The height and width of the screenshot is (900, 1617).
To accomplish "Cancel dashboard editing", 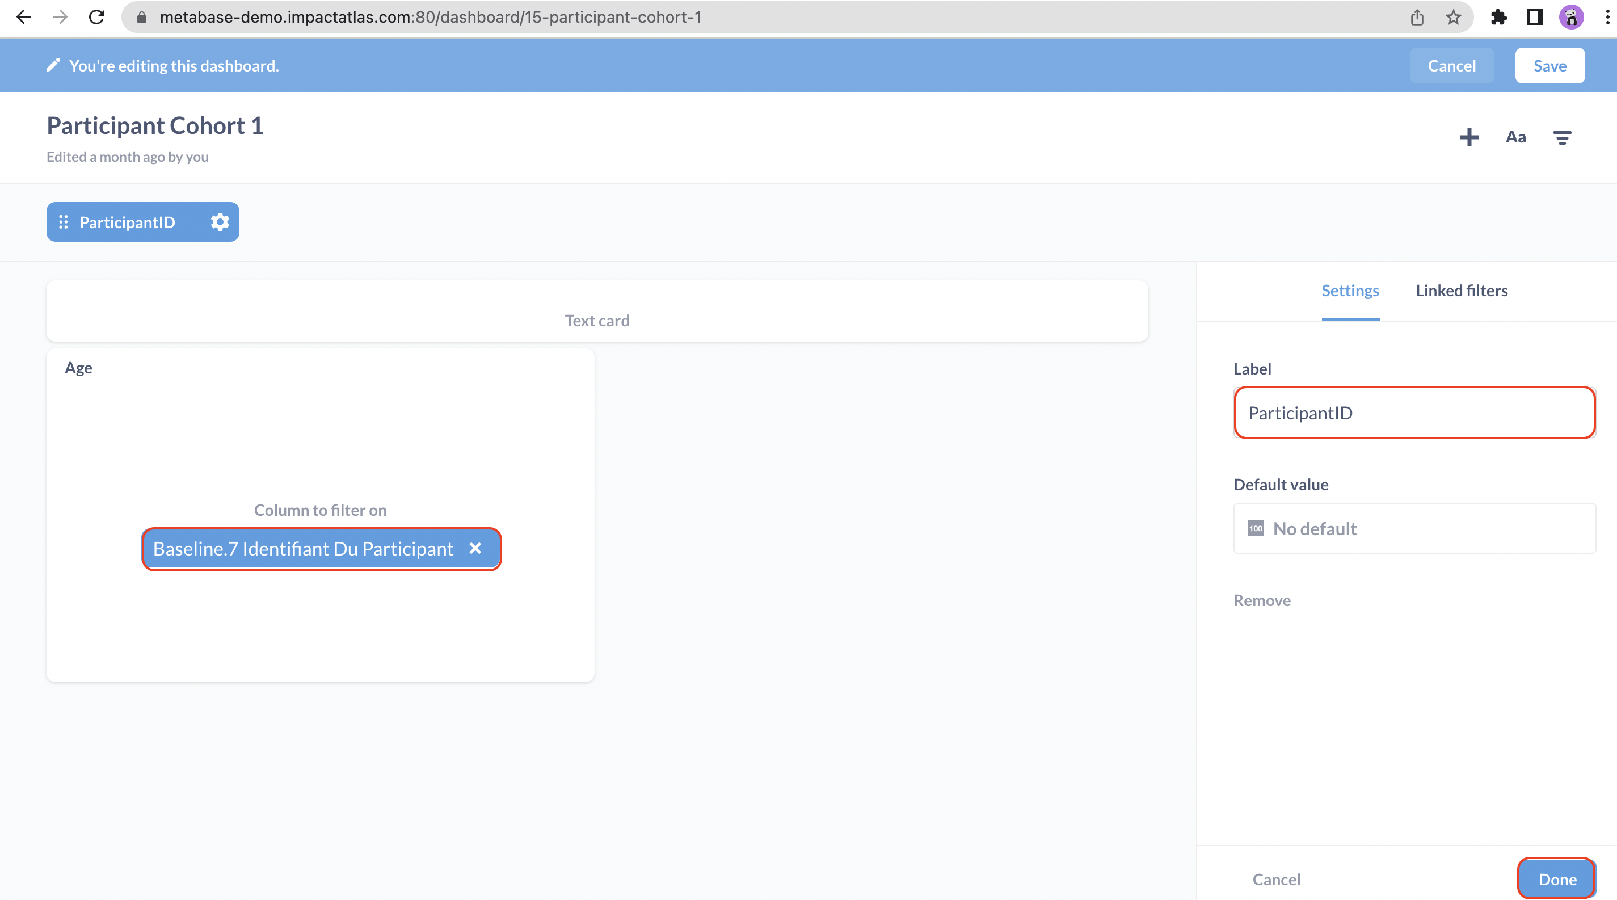I will pos(1452,65).
